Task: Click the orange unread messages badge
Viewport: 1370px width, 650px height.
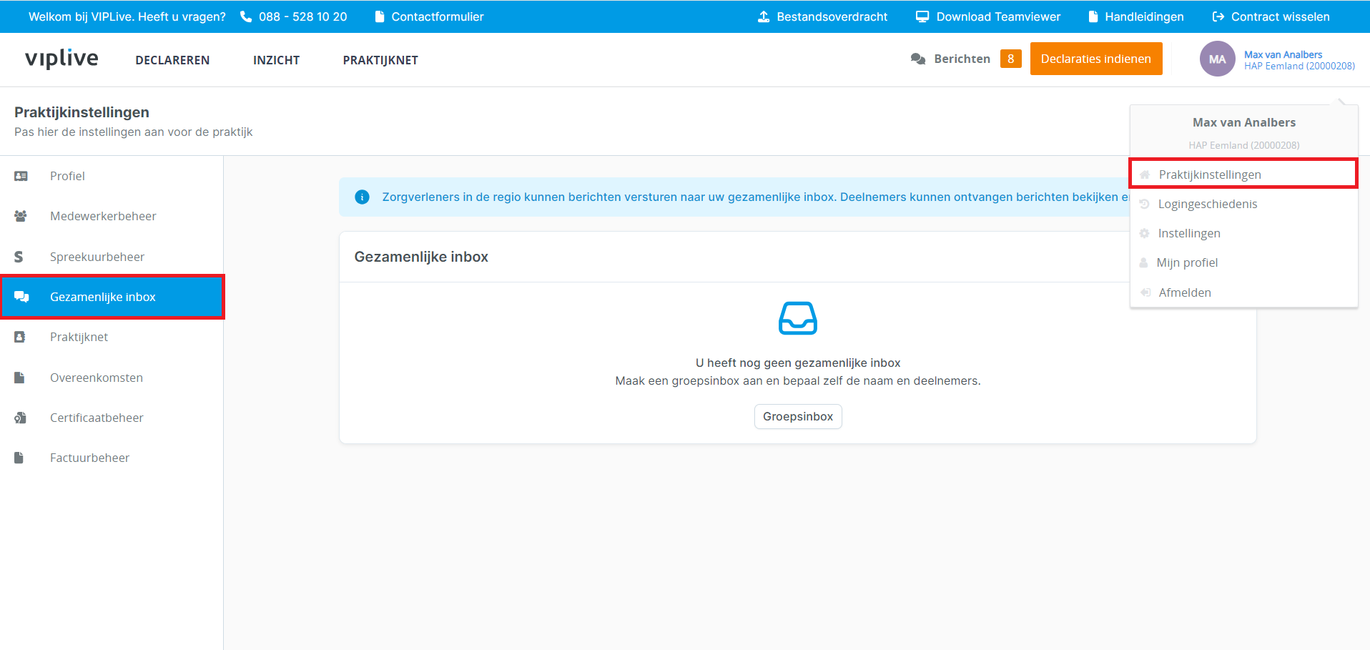Action: [x=1010, y=59]
